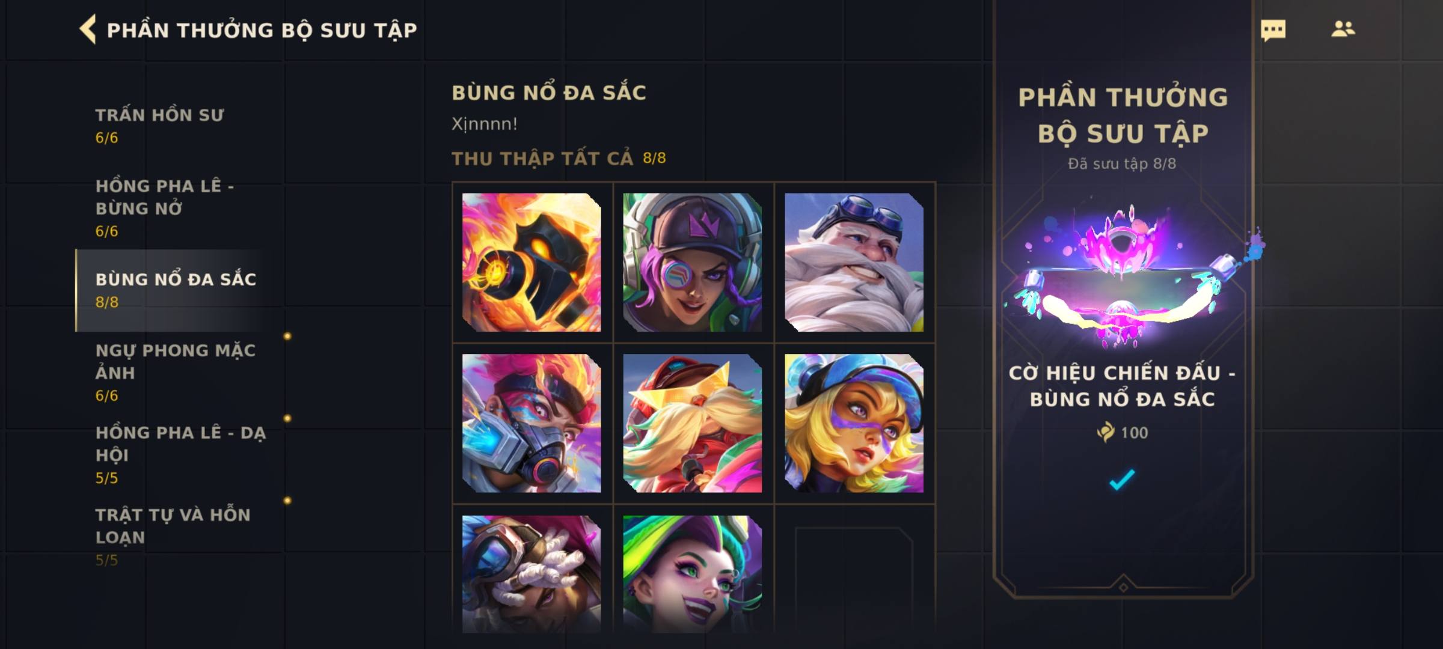Open the friends list icon
The width and height of the screenshot is (1443, 649).
pyautogui.click(x=1343, y=29)
